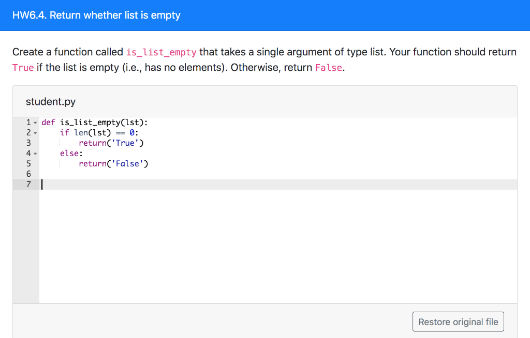Collapse the else block using line 4 arrow

[x=34, y=153]
